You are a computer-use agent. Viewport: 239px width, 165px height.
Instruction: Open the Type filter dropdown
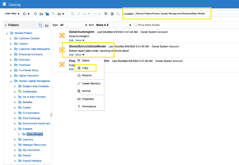pyautogui.click(x=73, y=25)
